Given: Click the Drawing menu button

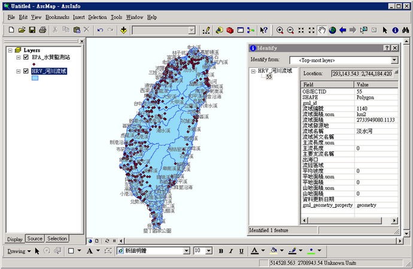Looking at the screenshot, I should (x=19, y=251).
